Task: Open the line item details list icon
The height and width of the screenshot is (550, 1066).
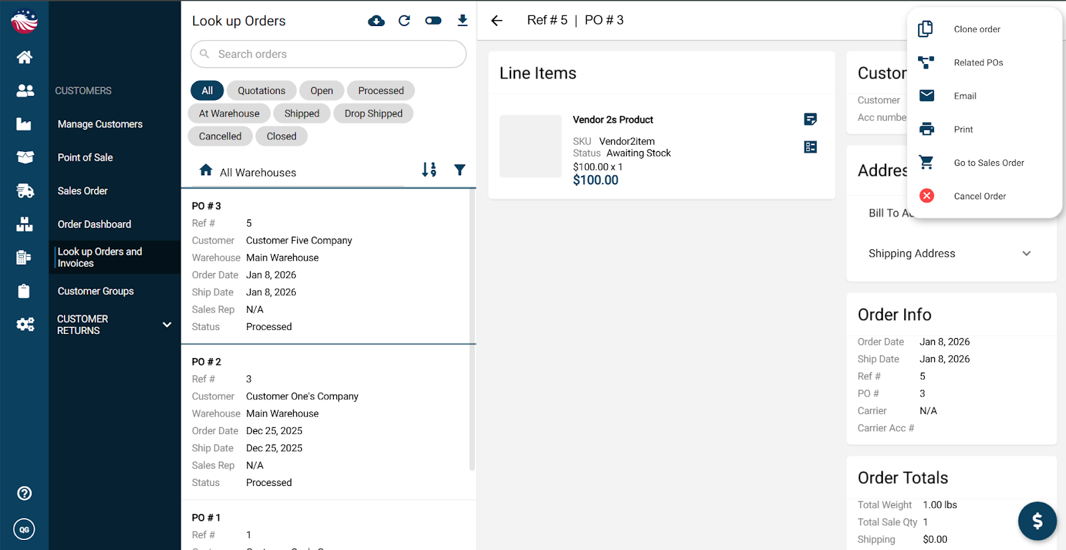Action: (x=810, y=147)
